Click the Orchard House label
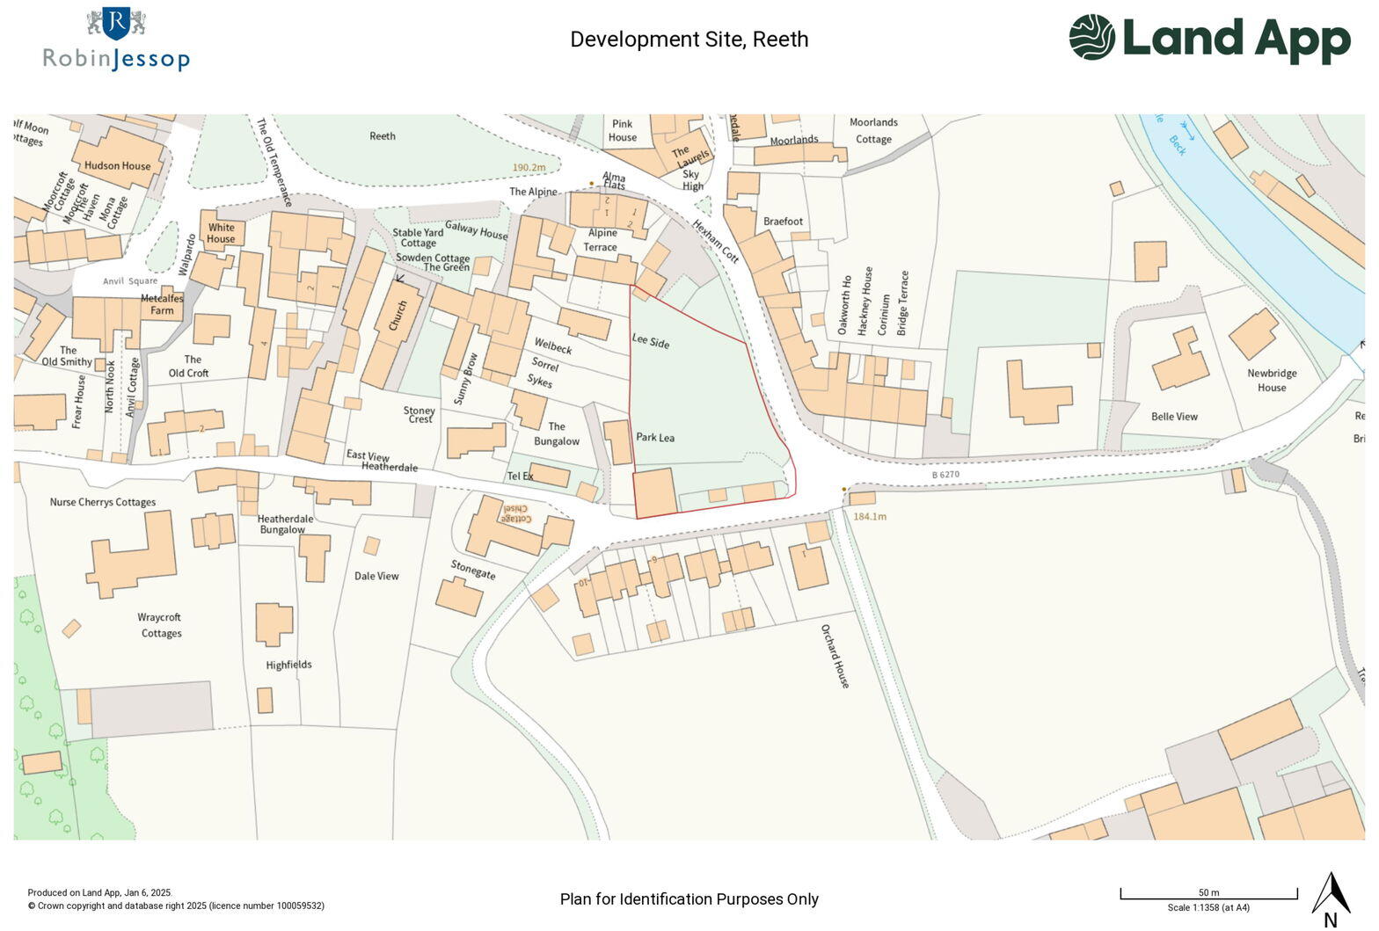The image size is (1379, 931). (835, 656)
